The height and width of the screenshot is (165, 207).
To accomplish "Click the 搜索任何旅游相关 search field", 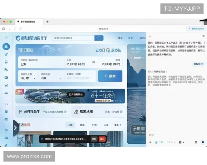I will [x=73, y=38].
